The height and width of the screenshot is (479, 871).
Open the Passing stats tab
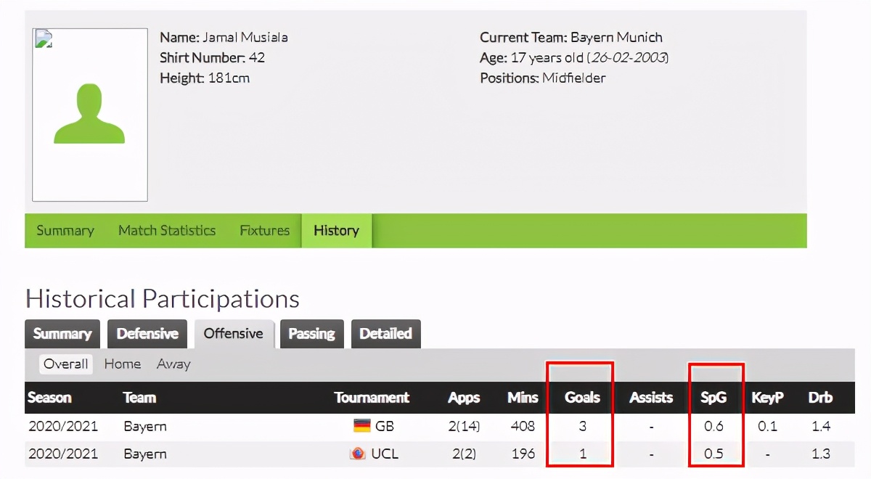coord(311,334)
